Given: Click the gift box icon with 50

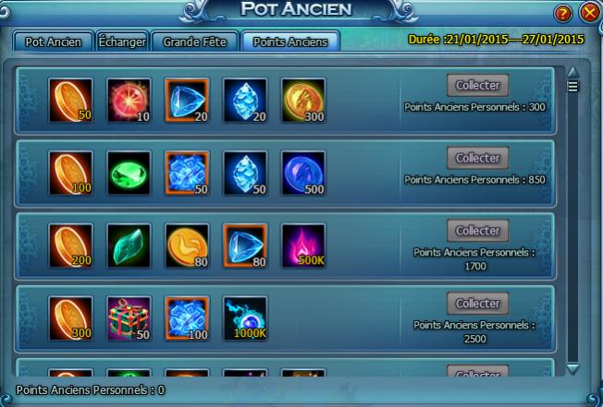Looking at the screenshot, I should click(129, 318).
